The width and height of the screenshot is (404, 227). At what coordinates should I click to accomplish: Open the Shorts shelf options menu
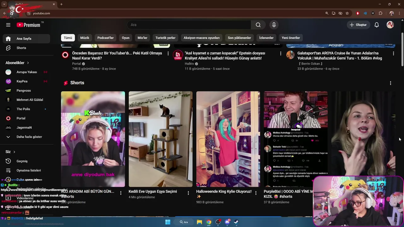tap(390, 83)
